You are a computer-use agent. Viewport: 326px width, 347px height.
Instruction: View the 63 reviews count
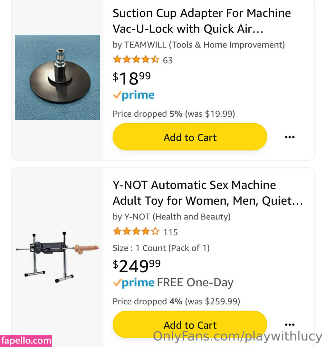coord(168,60)
